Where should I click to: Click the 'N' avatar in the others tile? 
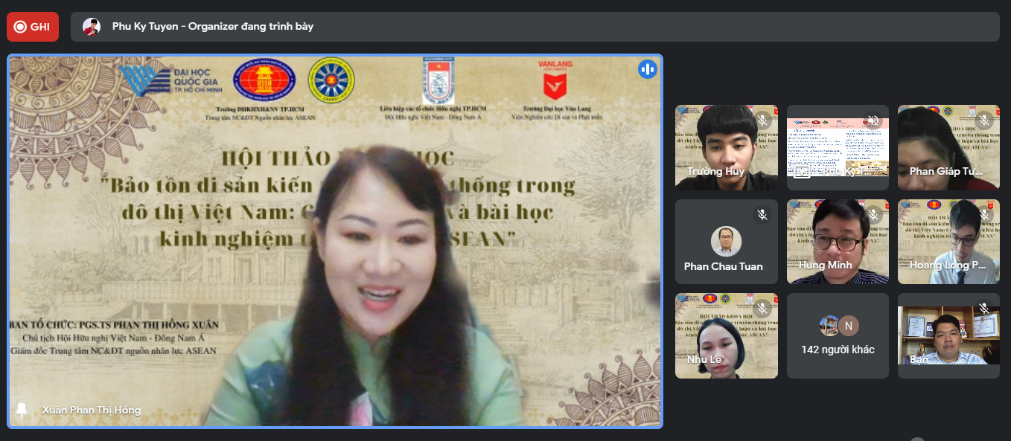pyautogui.click(x=848, y=326)
